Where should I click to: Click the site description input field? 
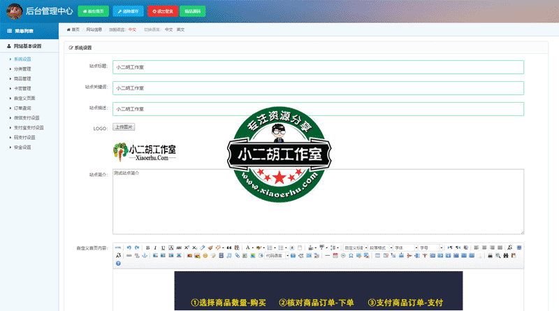pyautogui.click(x=319, y=109)
